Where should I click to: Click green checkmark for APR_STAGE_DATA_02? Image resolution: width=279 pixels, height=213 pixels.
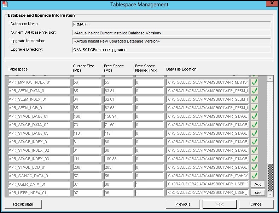click(x=255, y=125)
